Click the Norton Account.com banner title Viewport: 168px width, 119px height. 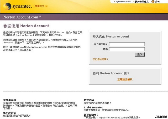click(22, 17)
